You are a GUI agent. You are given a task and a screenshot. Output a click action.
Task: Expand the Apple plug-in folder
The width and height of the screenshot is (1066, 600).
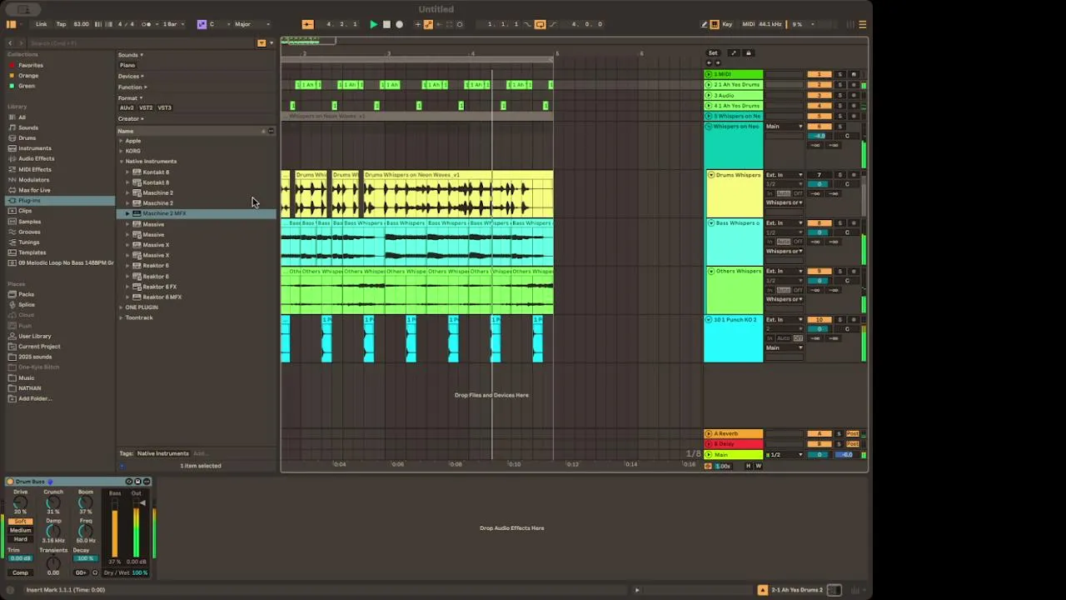click(x=121, y=141)
